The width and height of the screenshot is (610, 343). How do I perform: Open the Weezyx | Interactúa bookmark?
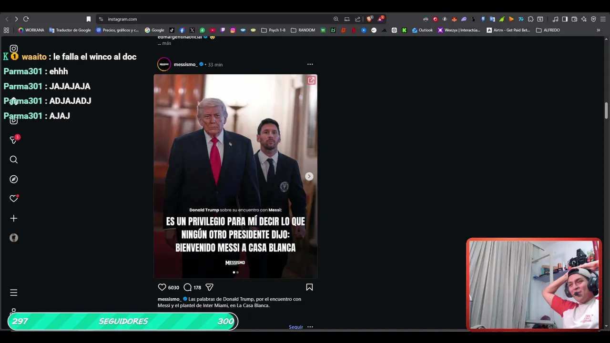tap(459, 30)
